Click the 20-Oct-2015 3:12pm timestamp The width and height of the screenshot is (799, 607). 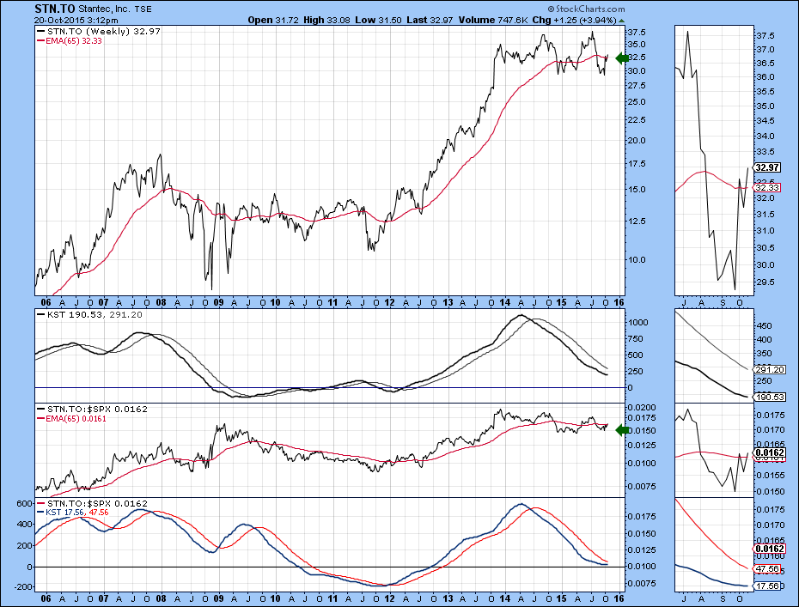(x=76, y=21)
